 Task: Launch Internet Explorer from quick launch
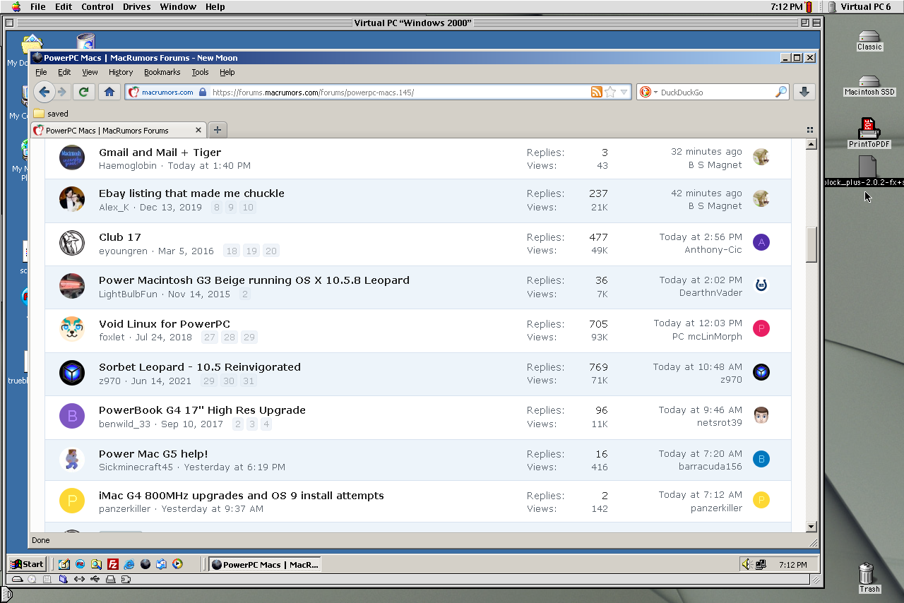(x=129, y=564)
